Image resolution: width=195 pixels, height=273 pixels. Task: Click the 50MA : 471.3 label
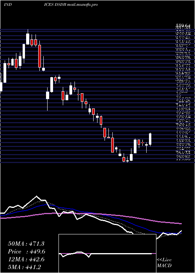[x=26, y=244]
